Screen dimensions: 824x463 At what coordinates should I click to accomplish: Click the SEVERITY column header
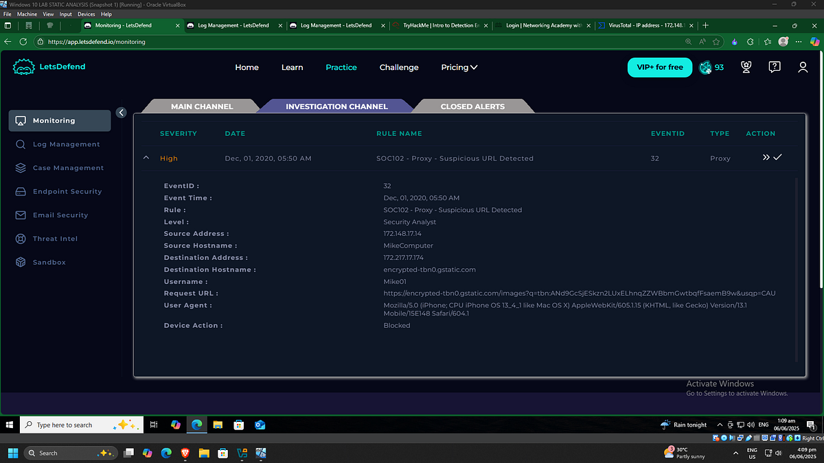[179, 134]
